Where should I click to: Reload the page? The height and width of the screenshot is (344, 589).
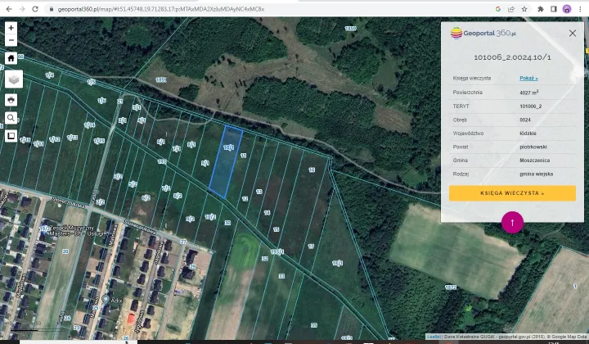click(x=35, y=8)
